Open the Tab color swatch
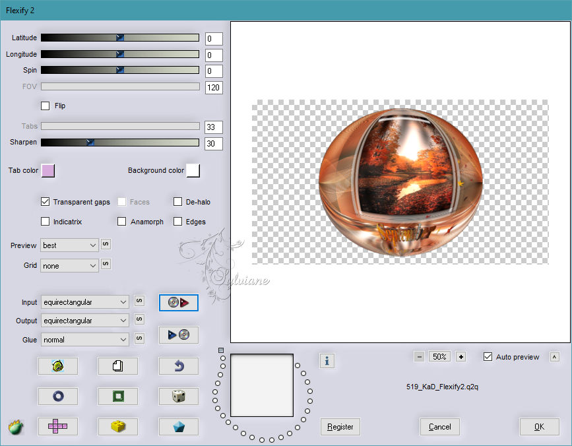The height and width of the screenshot is (446, 572). 48,170
